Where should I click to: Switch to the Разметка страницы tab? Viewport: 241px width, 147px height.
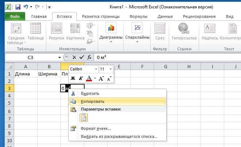click(x=101, y=16)
